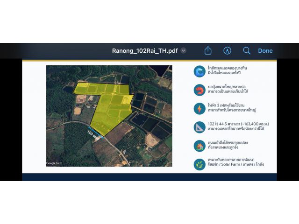Screen dimensions: 299x224
Task: Click the Solar Farm development text line
Action: [236, 164]
